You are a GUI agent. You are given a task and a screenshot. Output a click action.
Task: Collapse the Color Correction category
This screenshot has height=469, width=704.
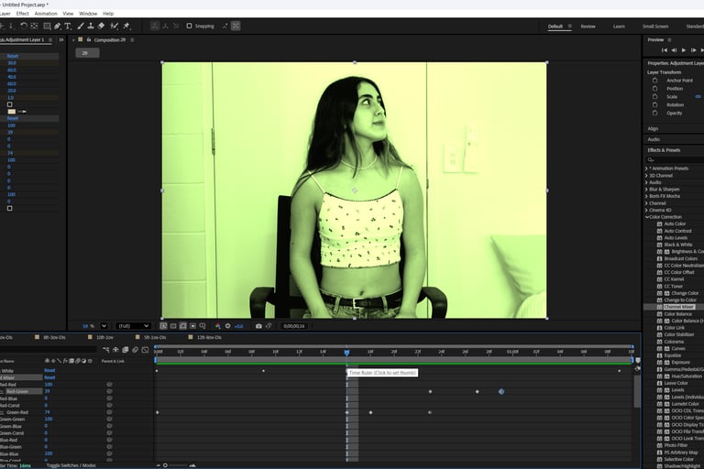(647, 217)
